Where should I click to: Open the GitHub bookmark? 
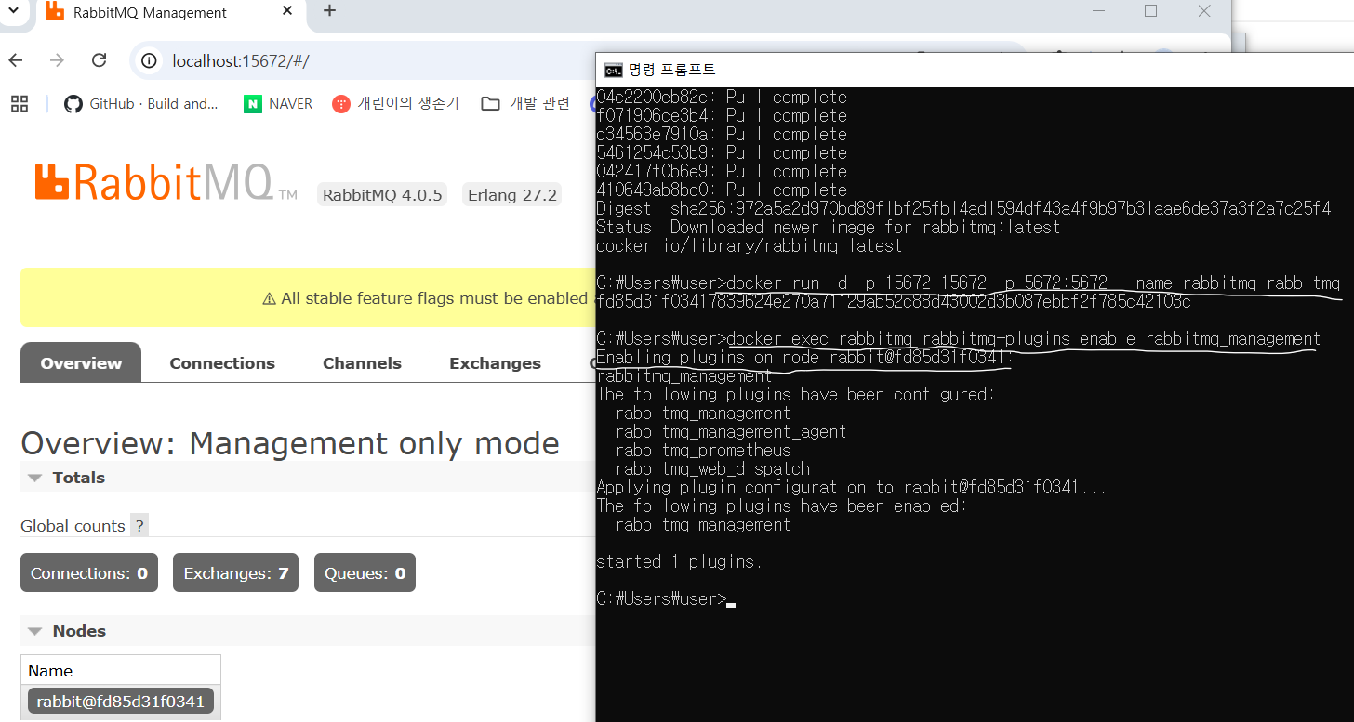coord(140,104)
